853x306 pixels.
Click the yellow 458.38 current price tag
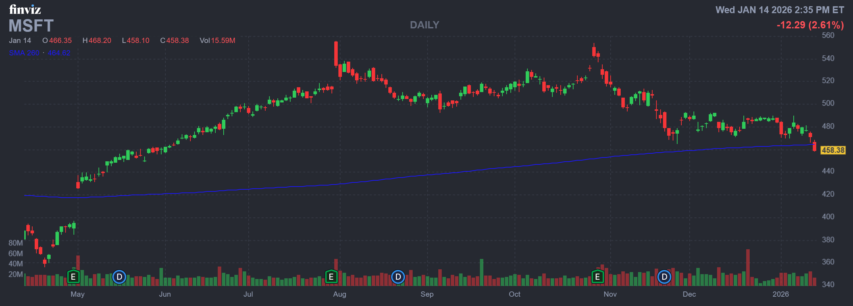[833, 150]
